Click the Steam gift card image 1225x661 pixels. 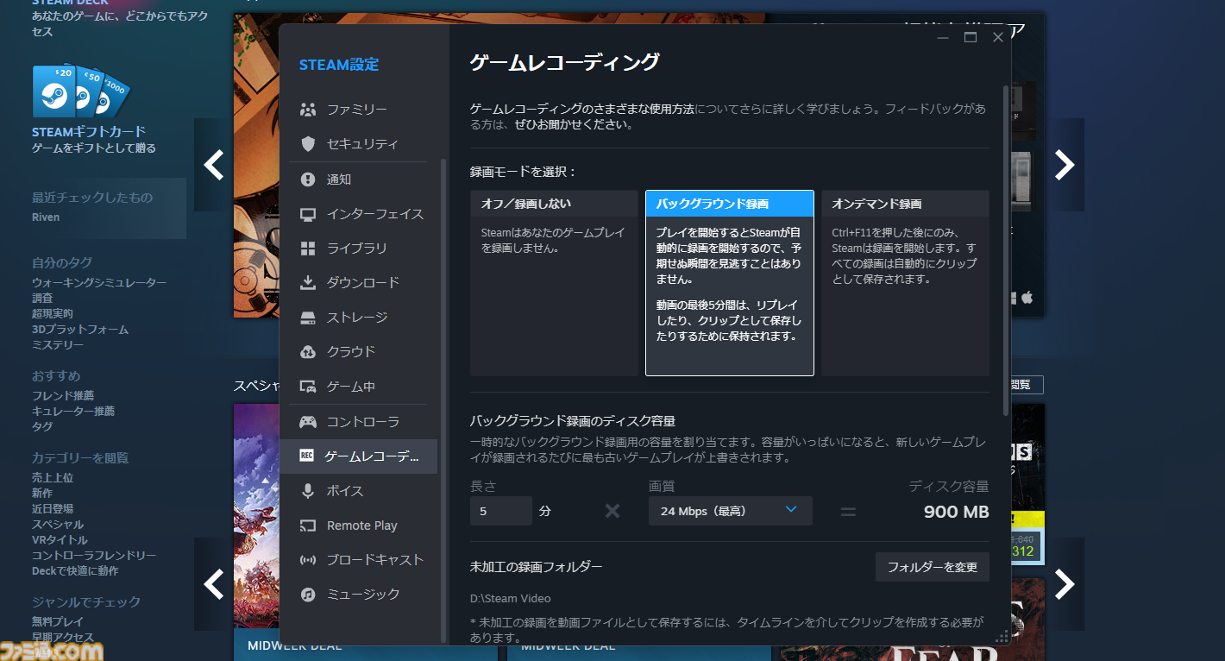[x=79, y=91]
